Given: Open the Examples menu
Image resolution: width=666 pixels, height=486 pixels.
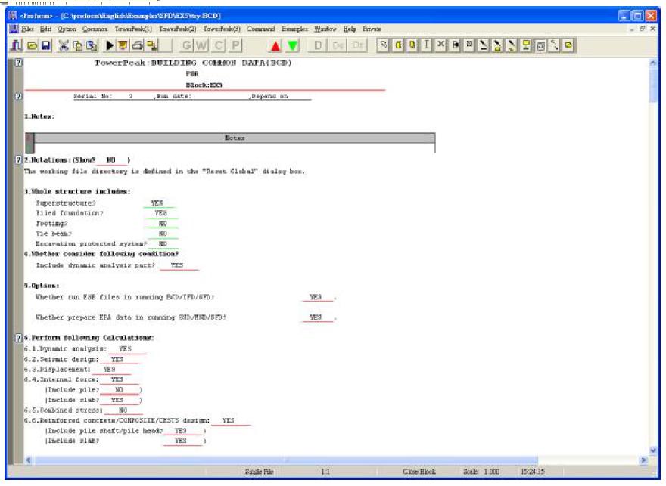Looking at the screenshot, I should point(294,29).
